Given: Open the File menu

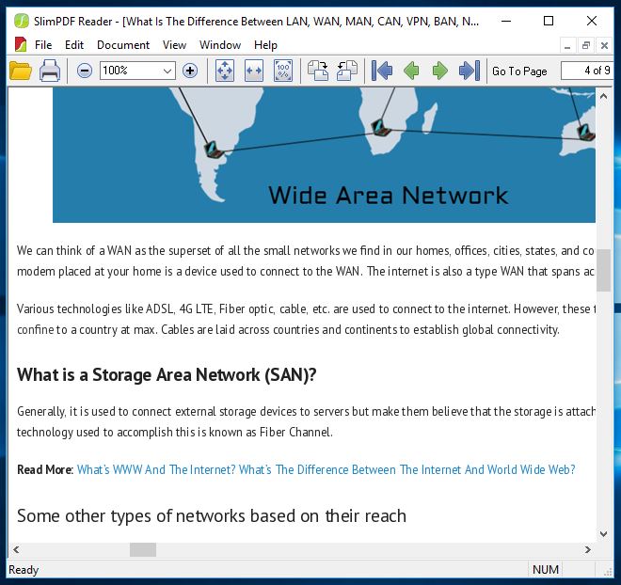Looking at the screenshot, I should coord(43,44).
